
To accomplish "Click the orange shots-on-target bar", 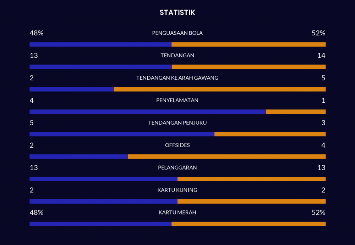I will 220,89.
